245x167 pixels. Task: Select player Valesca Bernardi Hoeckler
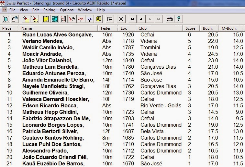pos(56,99)
